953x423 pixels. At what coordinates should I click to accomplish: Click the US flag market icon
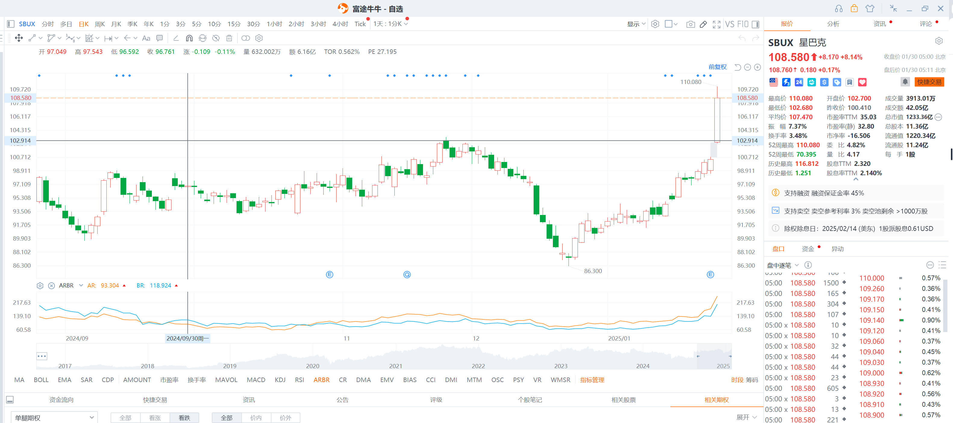(x=773, y=82)
